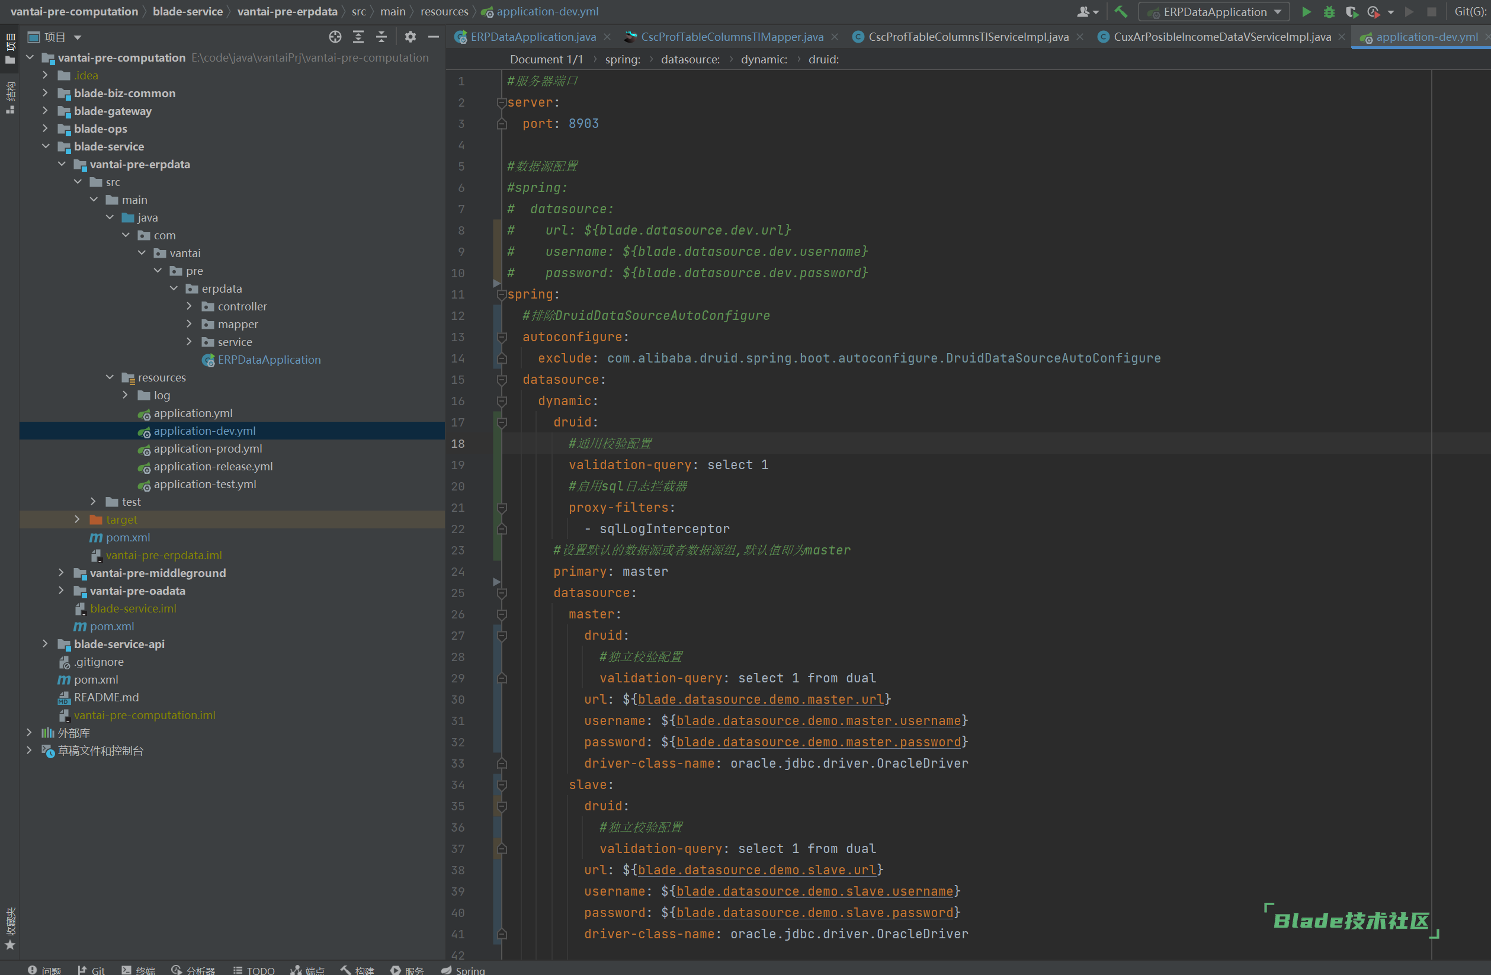Close the ERPDataApplication.java tab

click(x=607, y=37)
